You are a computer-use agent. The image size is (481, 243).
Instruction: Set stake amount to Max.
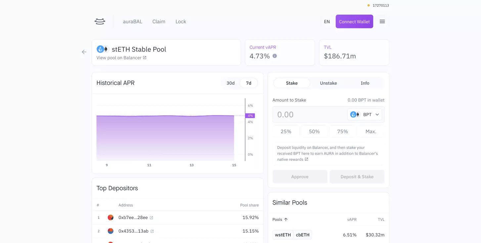[x=371, y=131]
